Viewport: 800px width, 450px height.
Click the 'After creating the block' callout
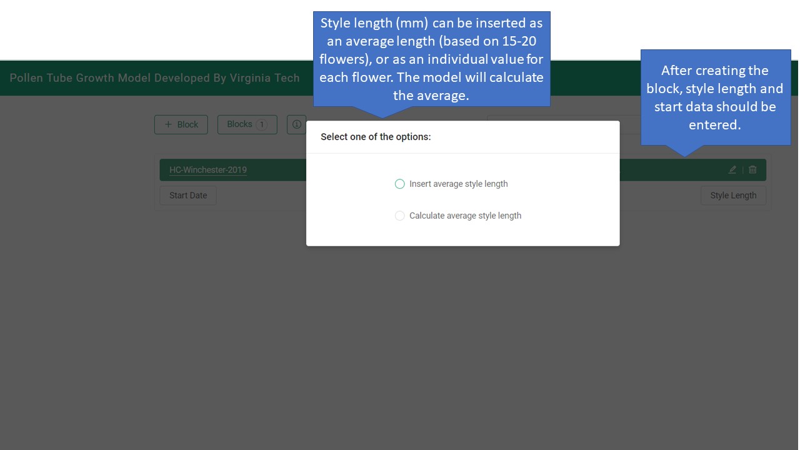tap(715, 97)
